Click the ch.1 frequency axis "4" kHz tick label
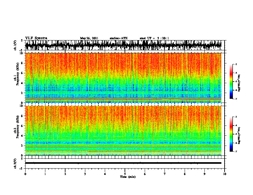The height and width of the screenshot is (195, 253). [x=22, y=83]
